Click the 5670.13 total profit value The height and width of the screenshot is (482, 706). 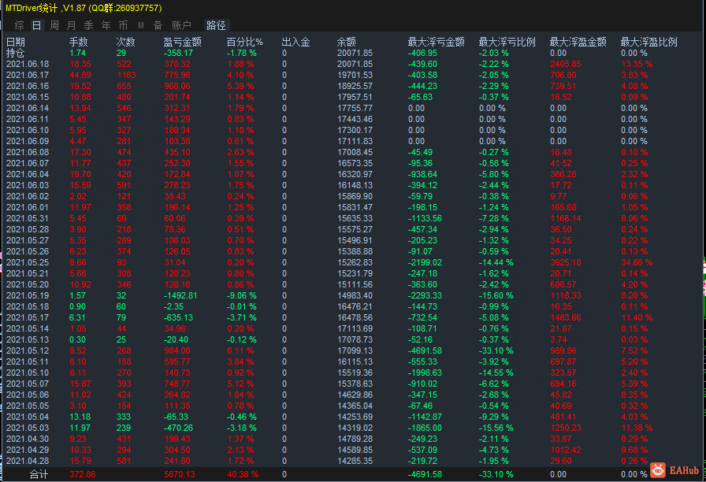pyautogui.click(x=179, y=474)
